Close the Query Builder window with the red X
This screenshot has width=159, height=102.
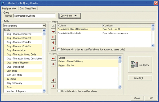[156, 3]
